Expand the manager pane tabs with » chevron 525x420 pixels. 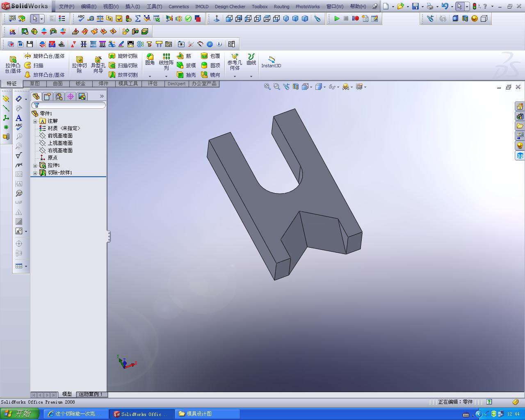[102, 96]
